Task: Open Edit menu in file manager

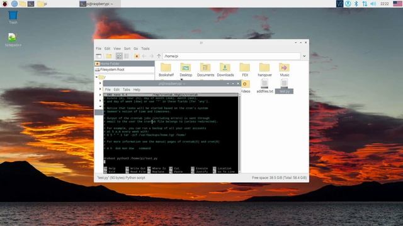Action: [107, 48]
